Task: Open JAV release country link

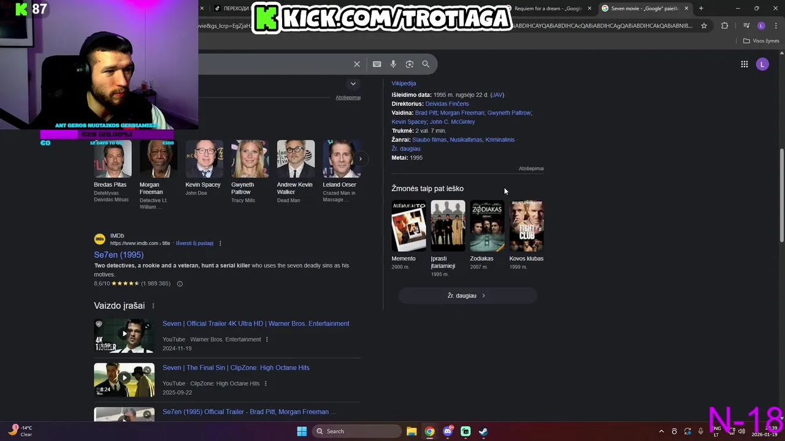Action: (497, 95)
